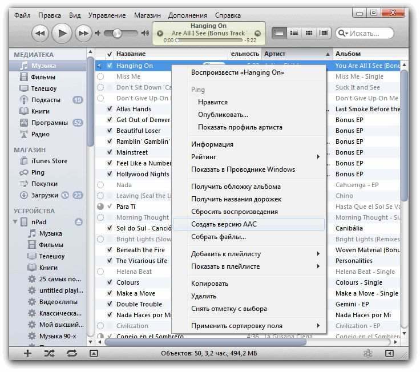Adjust the volume slider
Screen dimensions: 420x372
click(x=118, y=34)
